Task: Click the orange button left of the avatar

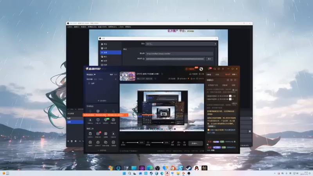Action: (x=191, y=69)
